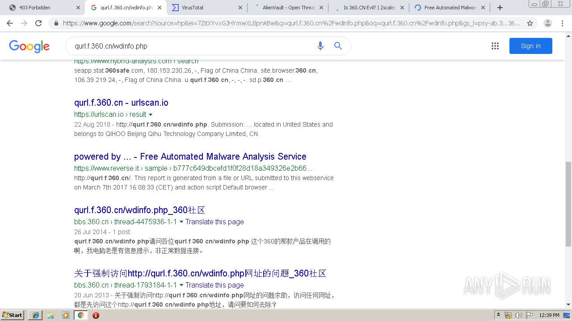Viewport: 572px width, 321px height.
Task: Open qurl.f.360.cn/wdinfo.php_360 result title
Action: click(x=139, y=210)
